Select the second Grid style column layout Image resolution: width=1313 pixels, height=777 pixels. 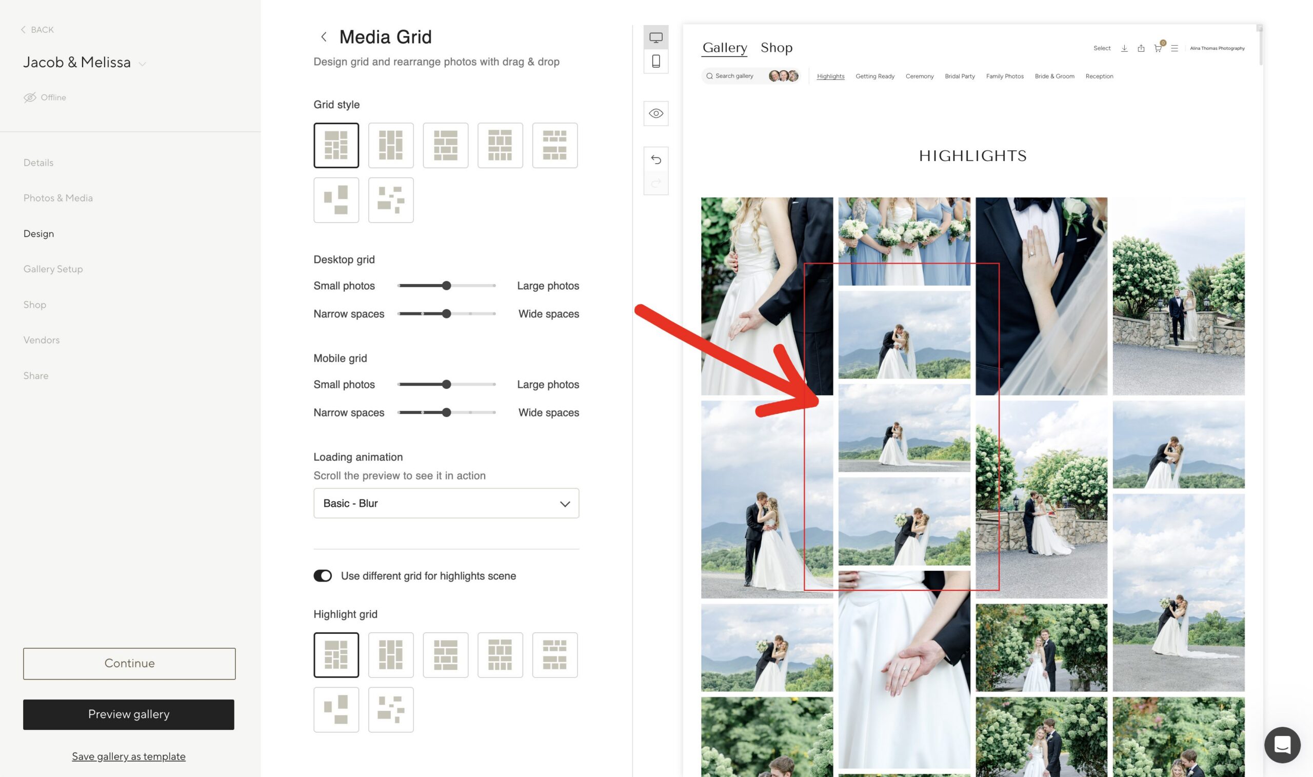tap(390, 145)
